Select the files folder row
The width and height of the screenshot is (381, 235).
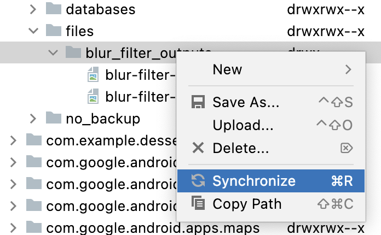pyautogui.click(x=80, y=31)
